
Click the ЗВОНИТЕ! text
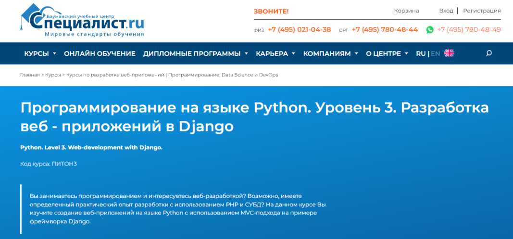[x=271, y=12]
